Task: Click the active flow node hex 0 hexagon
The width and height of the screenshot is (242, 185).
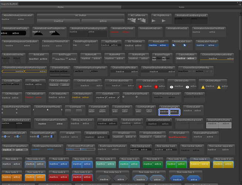Action: coord(121,179)
